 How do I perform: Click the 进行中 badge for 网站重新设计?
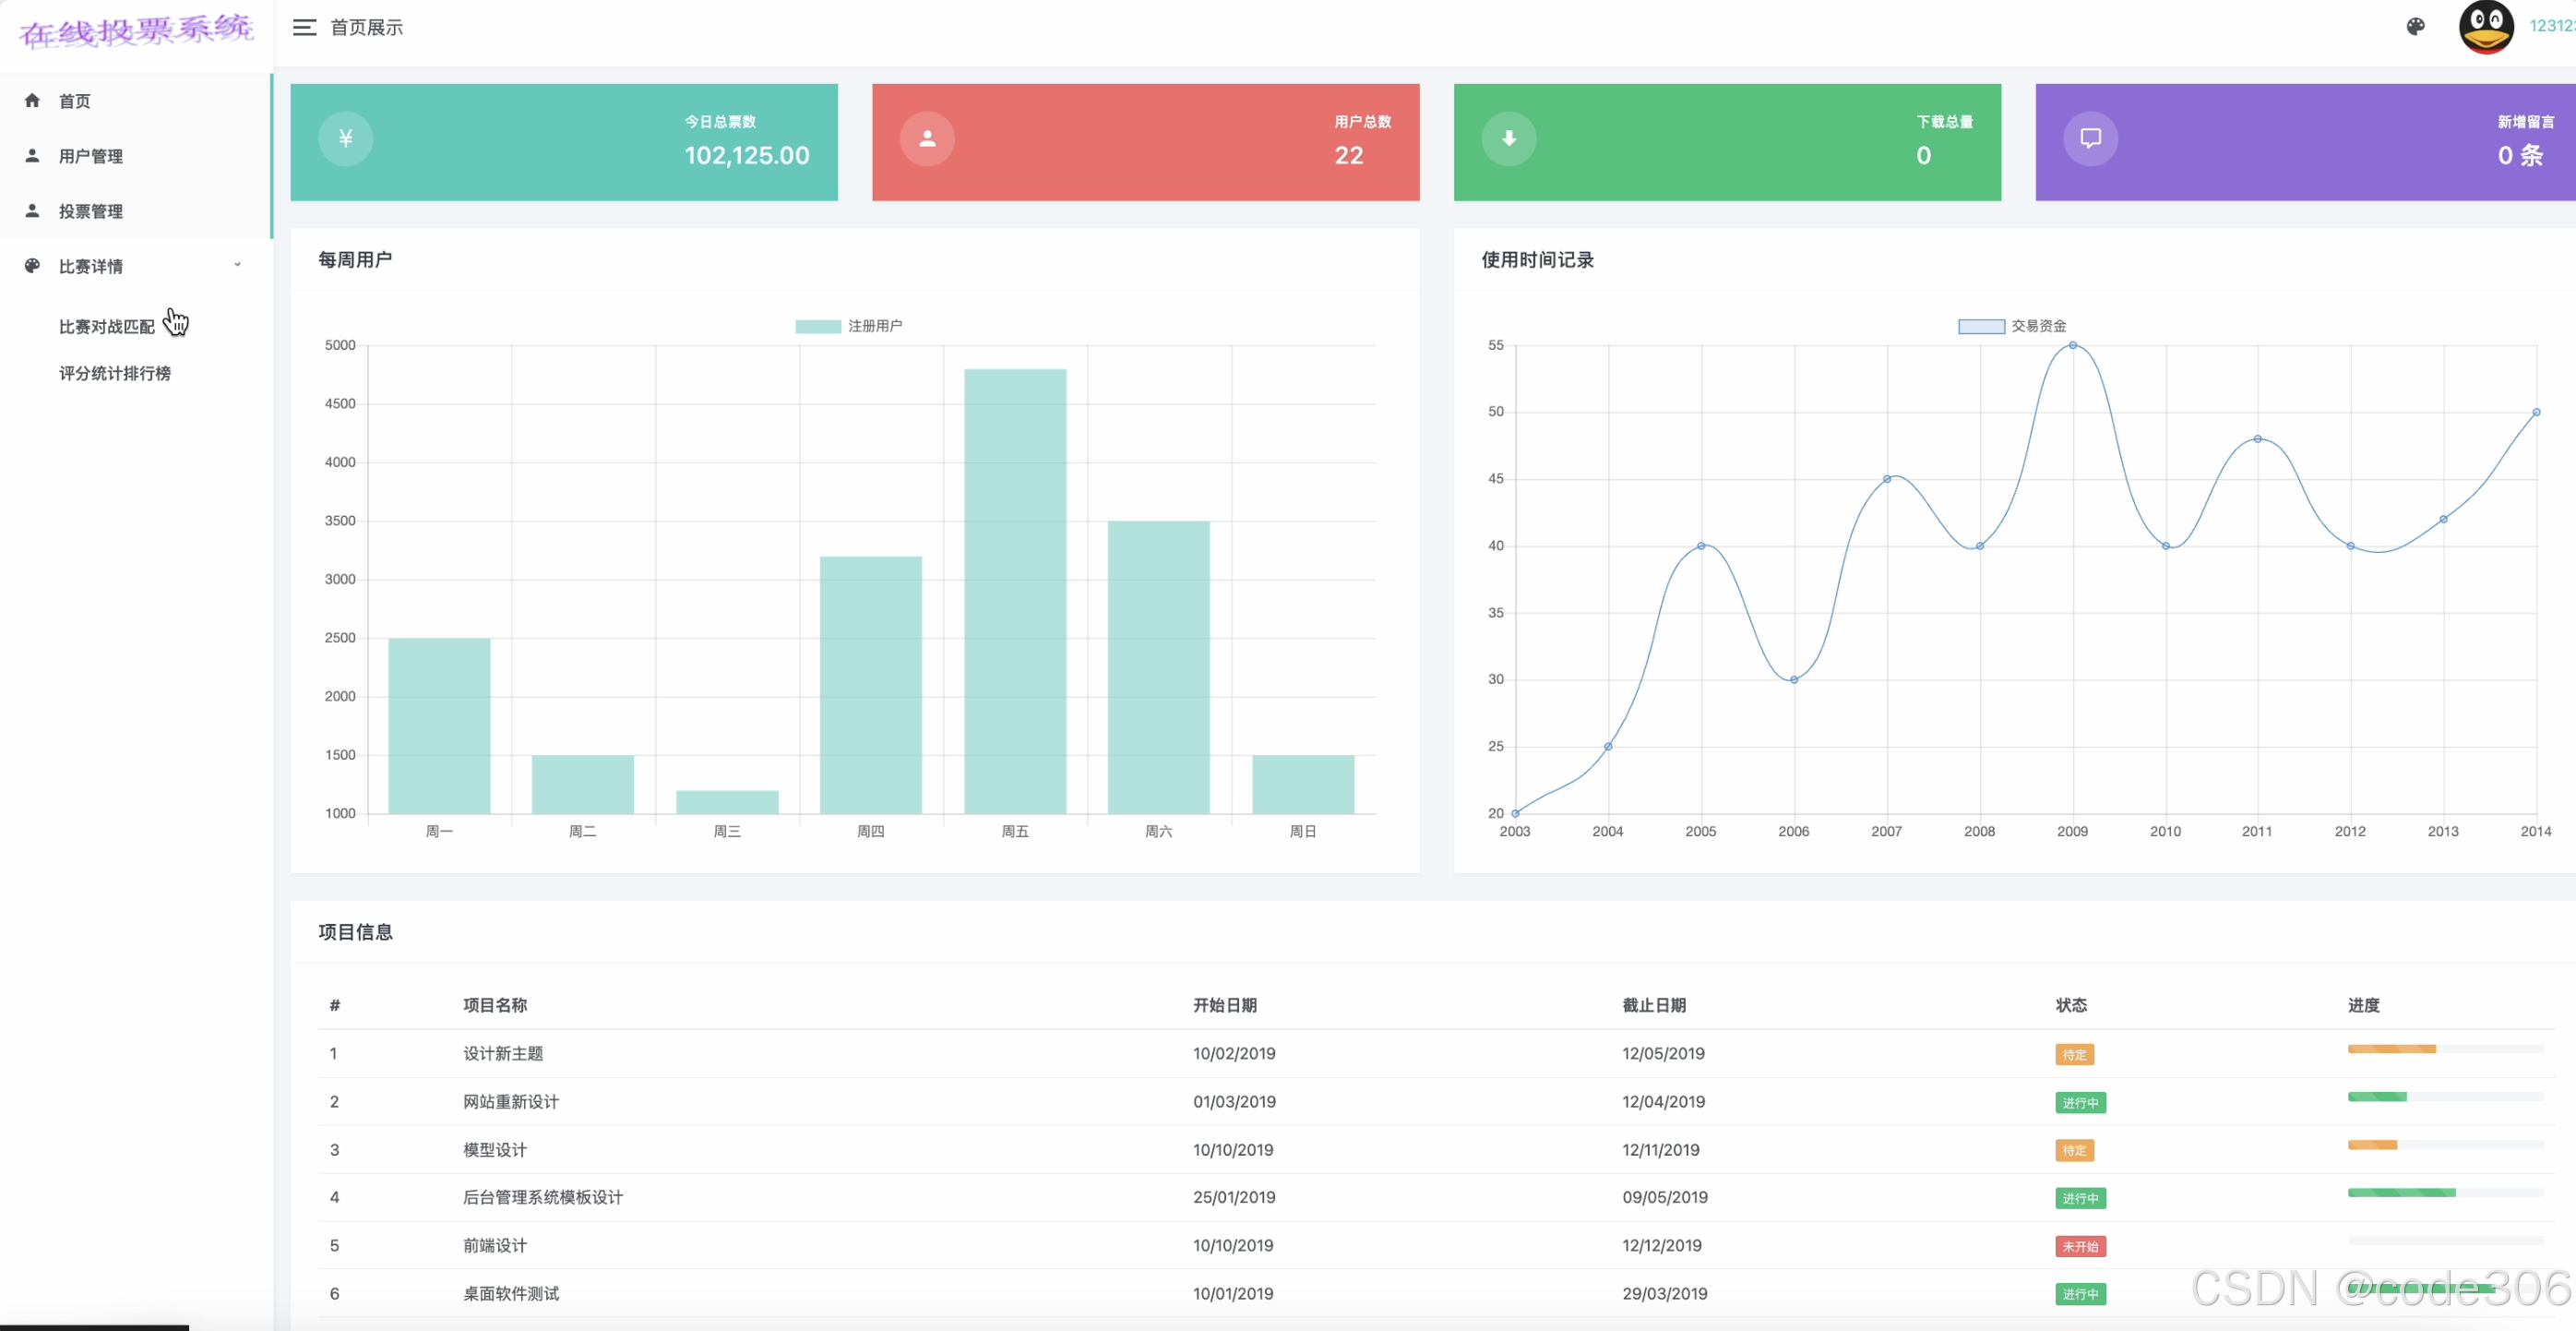pyautogui.click(x=2081, y=1103)
